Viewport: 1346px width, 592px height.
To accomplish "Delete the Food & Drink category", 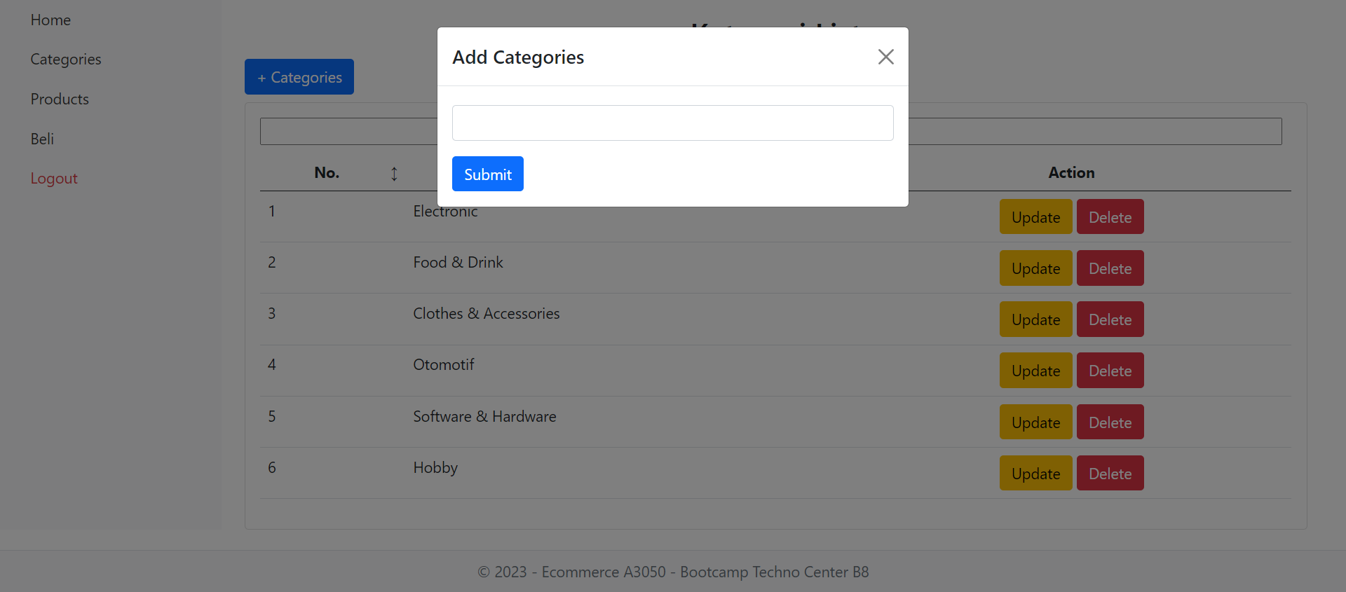I will coord(1110,268).
